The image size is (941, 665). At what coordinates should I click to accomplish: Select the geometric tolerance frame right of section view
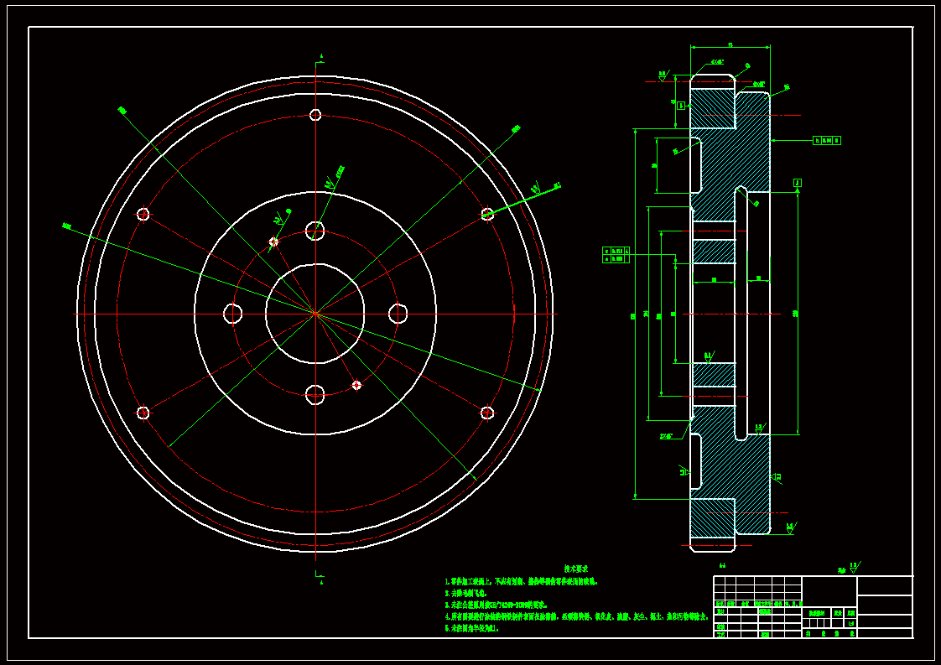tap(827, 141)
